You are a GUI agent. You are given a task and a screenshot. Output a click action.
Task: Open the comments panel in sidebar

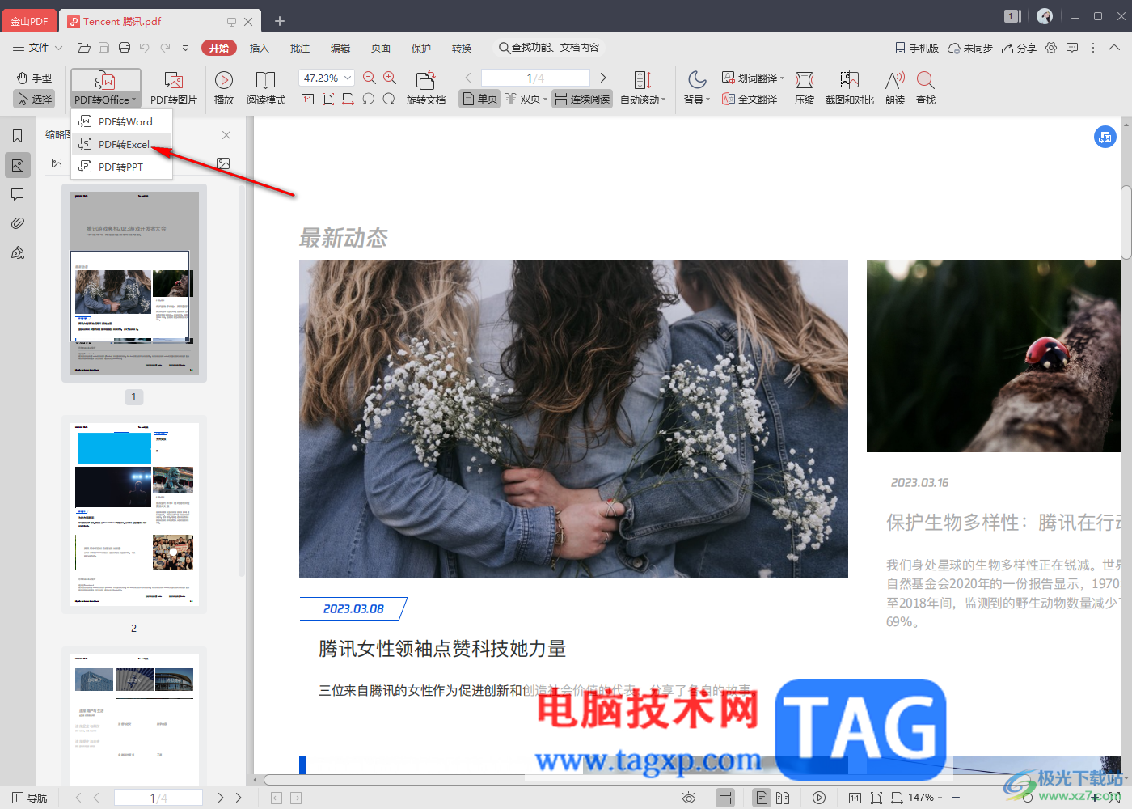point(18,194)
